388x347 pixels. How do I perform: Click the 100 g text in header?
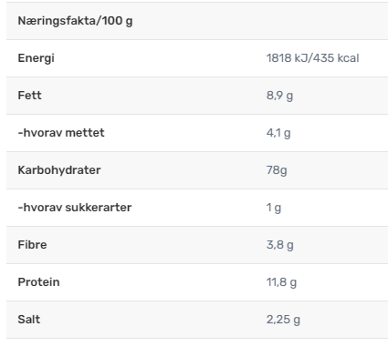pyautogui.click(x=117, y=21)
